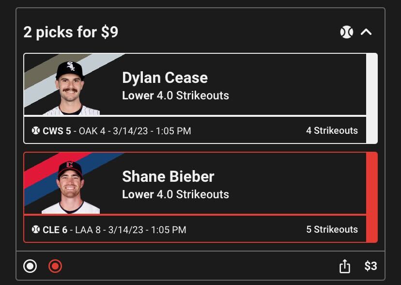Click the $3 payout amount
The image size is (401, 285).
[x=370, y=266]
